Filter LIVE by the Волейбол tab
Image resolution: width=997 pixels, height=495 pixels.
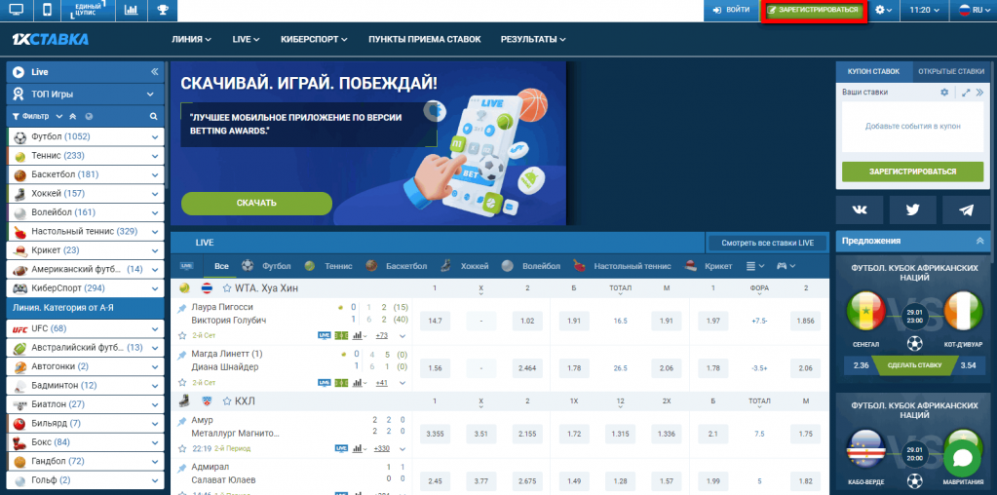530,266
